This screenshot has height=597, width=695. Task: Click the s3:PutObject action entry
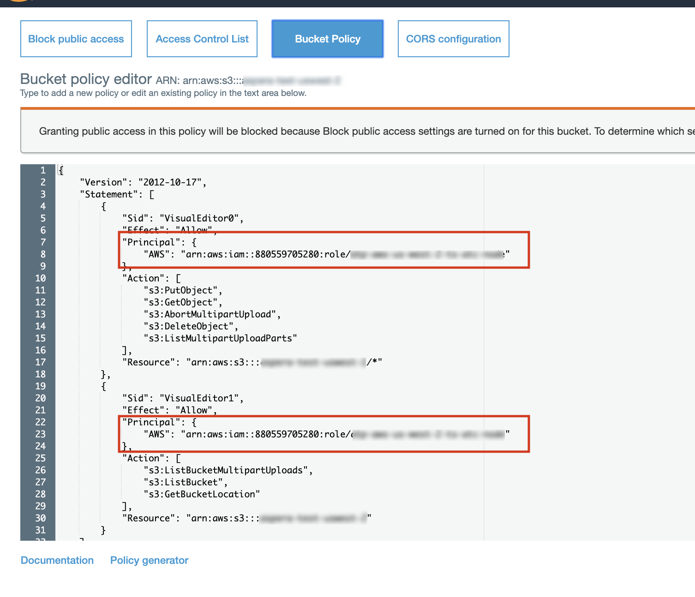click(183, 290)
